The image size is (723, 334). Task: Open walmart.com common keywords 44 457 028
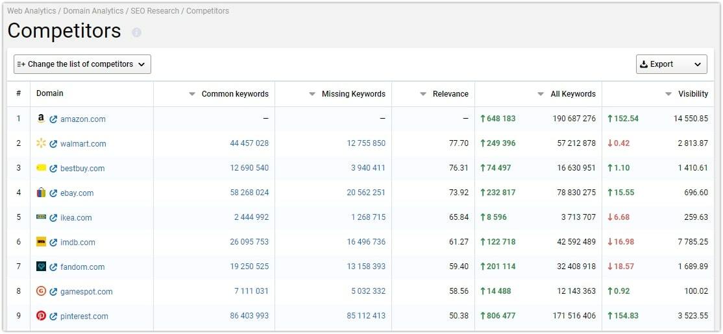click(249, 143)
